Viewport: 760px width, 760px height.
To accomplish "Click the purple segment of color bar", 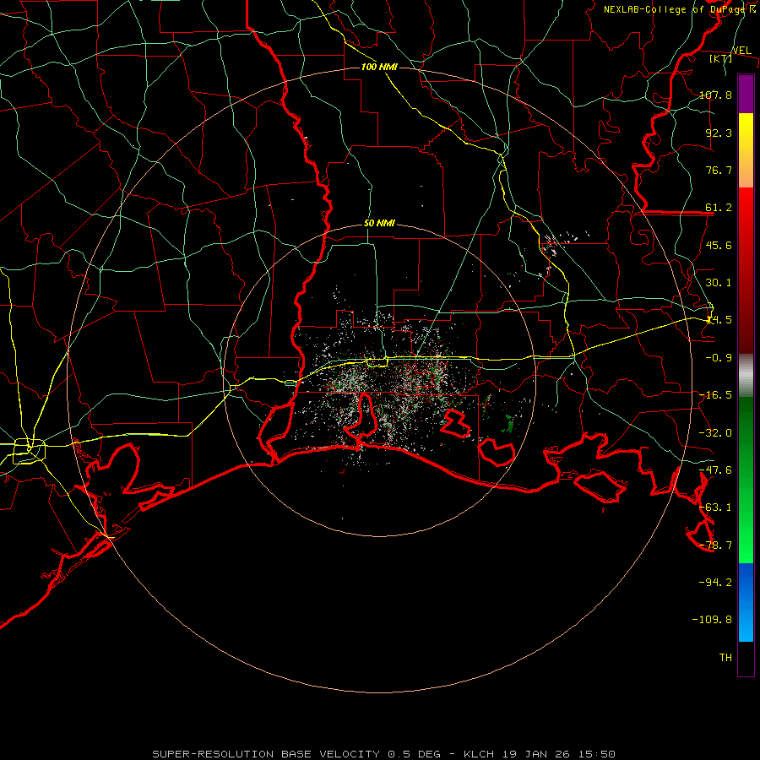I will [746, 94].
